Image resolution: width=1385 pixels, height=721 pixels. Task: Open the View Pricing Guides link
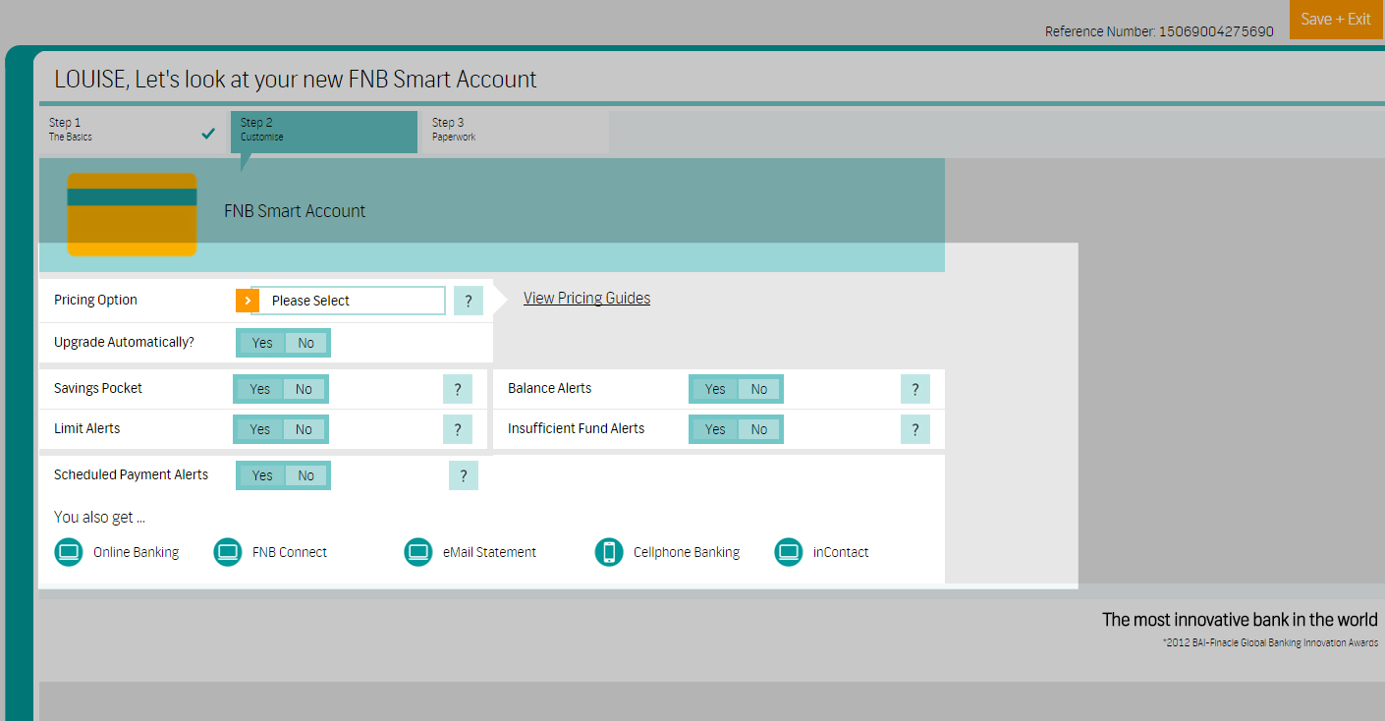click(586, 298)
